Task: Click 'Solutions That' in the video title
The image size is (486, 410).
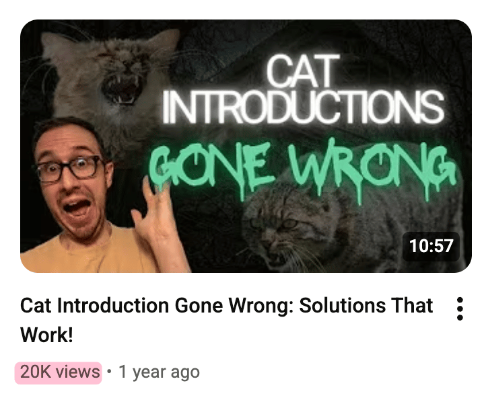Action: [x=366, y=306]
